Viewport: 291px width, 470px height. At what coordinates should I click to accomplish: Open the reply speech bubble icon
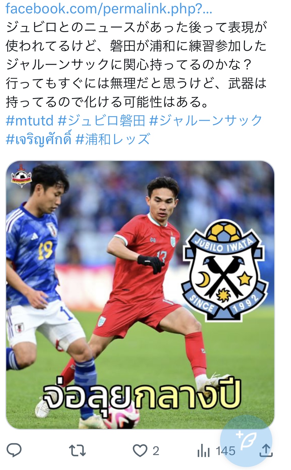click(x=14, y=450)
